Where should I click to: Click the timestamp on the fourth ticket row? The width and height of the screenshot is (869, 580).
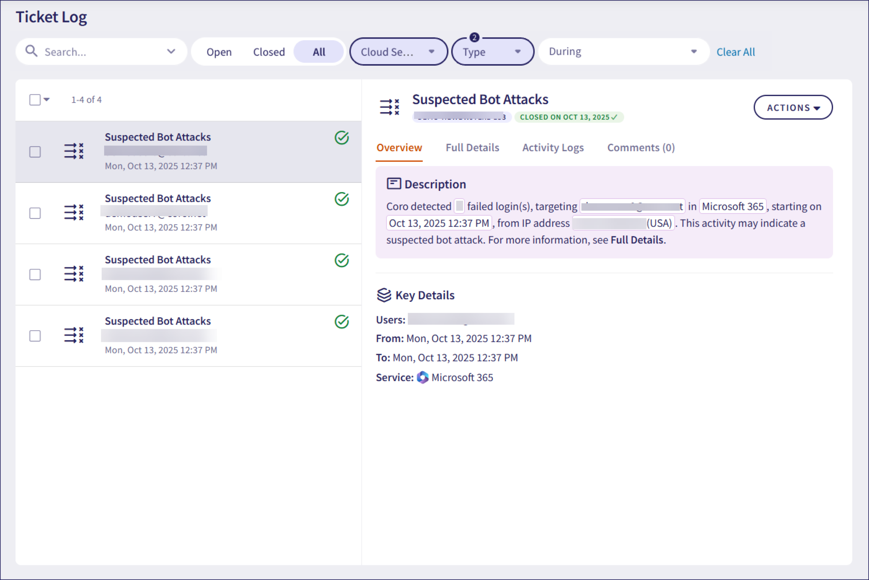click(161, 350)
